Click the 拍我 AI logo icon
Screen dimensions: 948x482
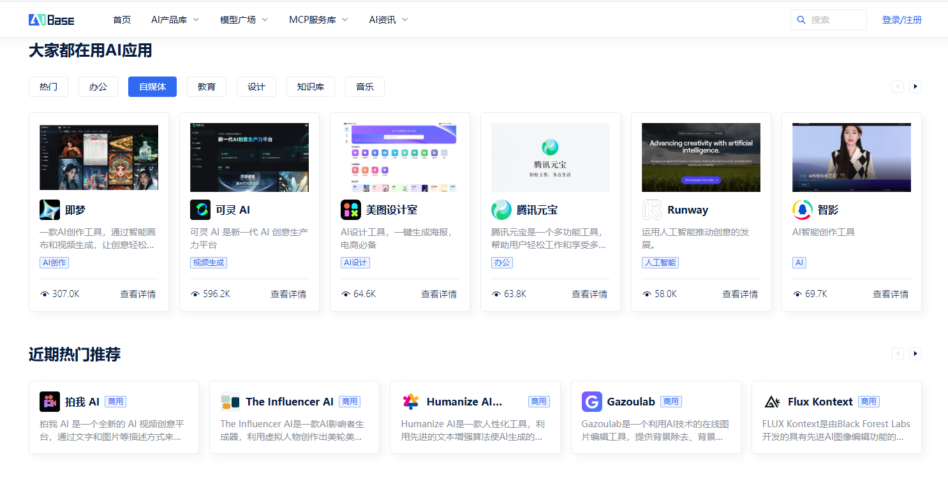tap(50, 402)
